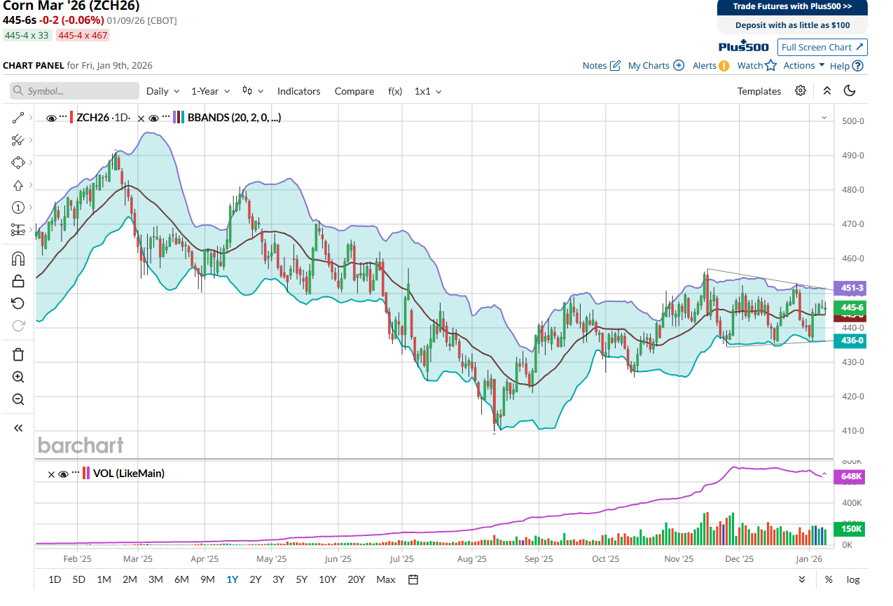The image size is (893, 606).
Task: Select the 6M time range
Action: point(181,579)
